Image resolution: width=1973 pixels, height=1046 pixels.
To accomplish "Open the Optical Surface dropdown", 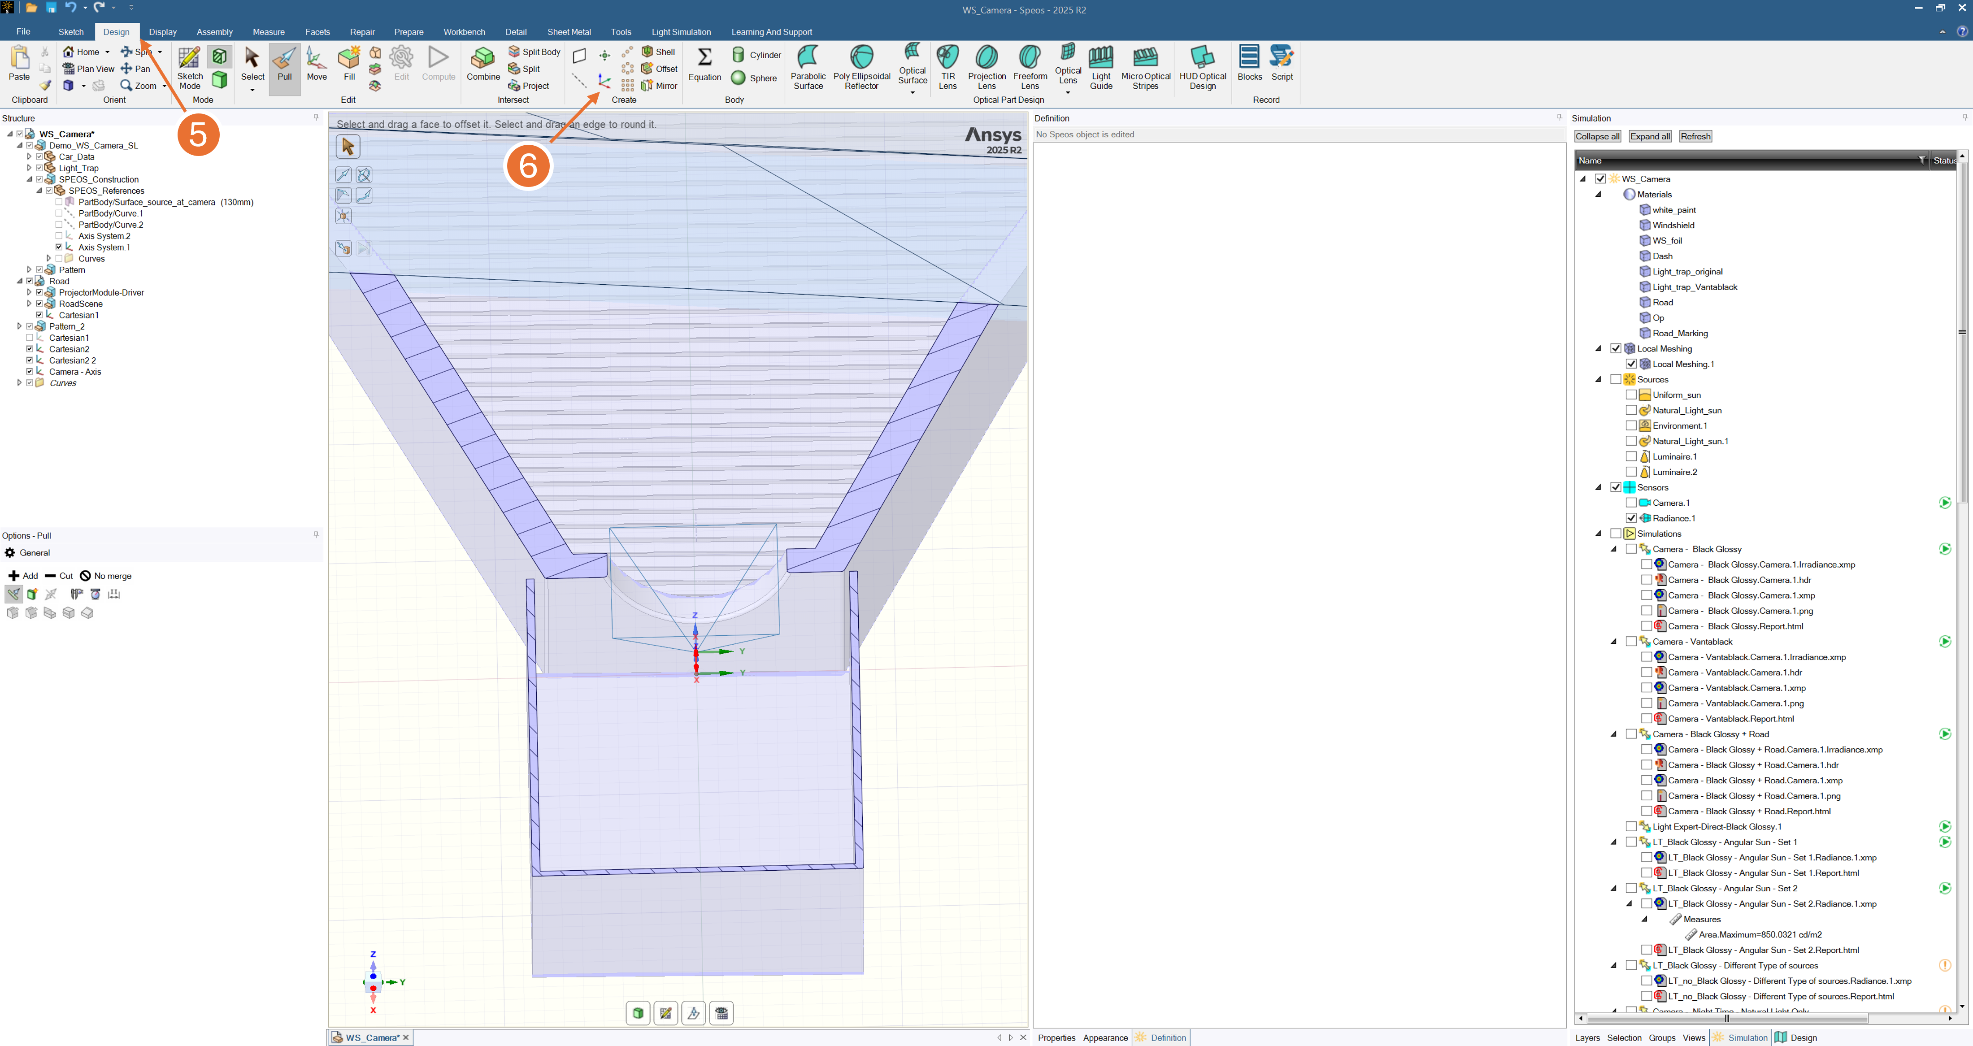I will [912, 93].
